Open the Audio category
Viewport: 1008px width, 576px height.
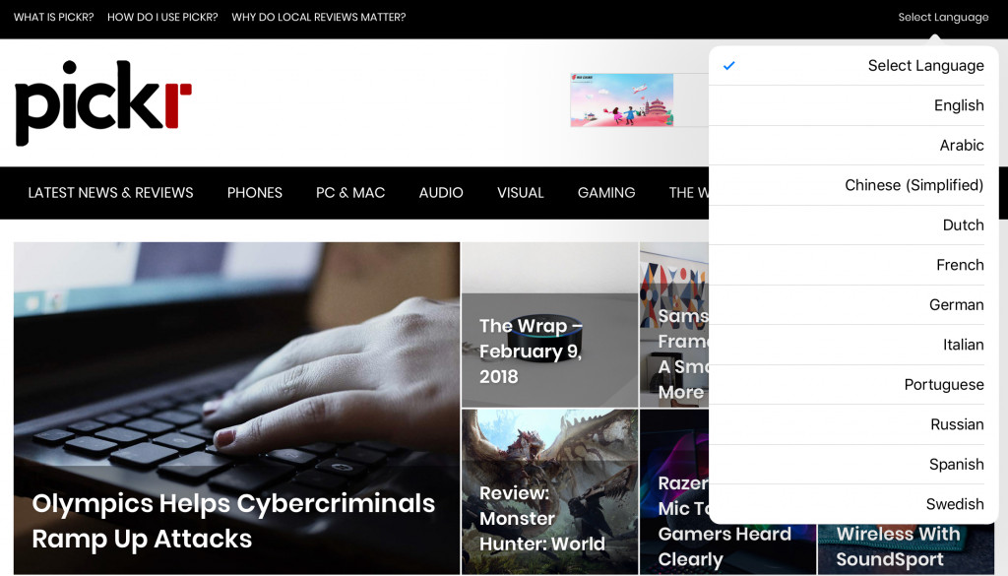point(441,193)
